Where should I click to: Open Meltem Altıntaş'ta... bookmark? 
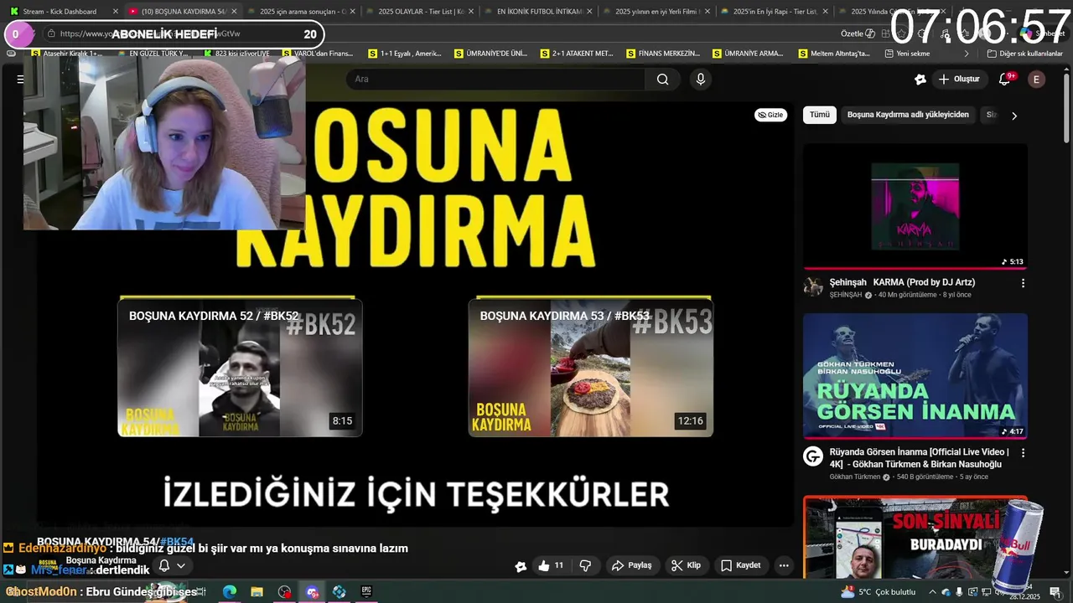pos(834,53)
